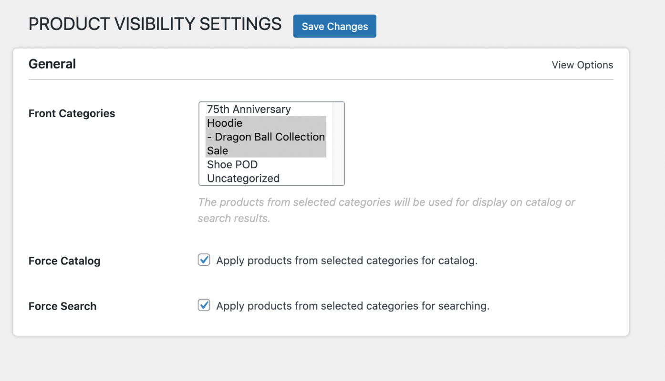Click the Front Categories list scrollbar
Screen dimensions: 665x381
pyautogui.click(x=338, y=143)
